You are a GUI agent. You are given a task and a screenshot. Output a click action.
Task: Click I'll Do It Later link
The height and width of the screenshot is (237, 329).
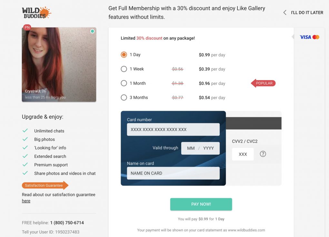click(307, 13)
